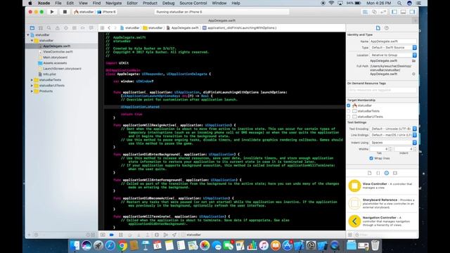Simulate location arrow in debug bar
The height and width of the screenshot is (253, 450).
(174, 235)
